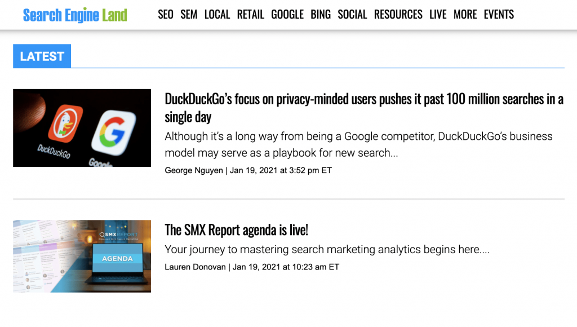Open the DuckDuckGo article thumbnail image

click(82, 128)
